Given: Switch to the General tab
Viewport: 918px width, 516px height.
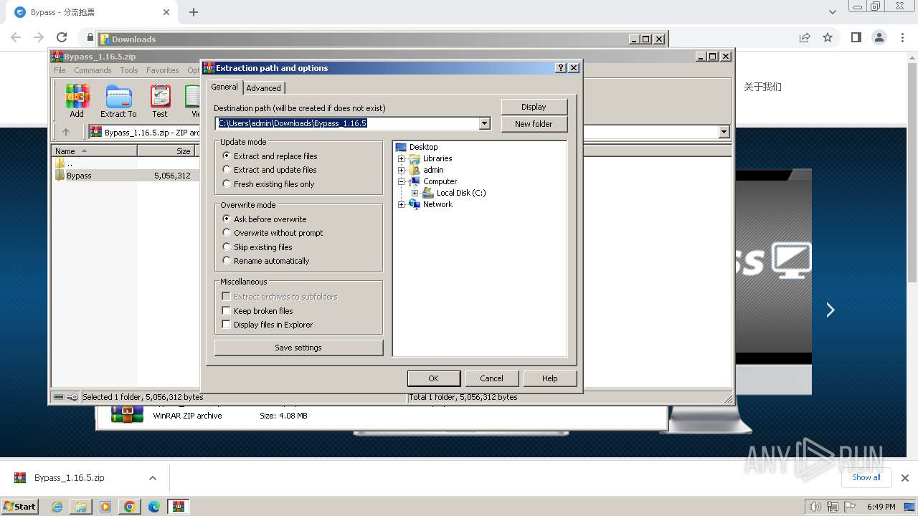Looking at the screenshot, I should pyautogui.click(x=224, y=87).
